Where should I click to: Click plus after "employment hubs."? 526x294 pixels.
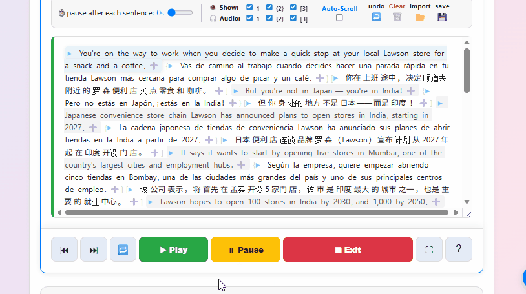click(x=241, y=165)
